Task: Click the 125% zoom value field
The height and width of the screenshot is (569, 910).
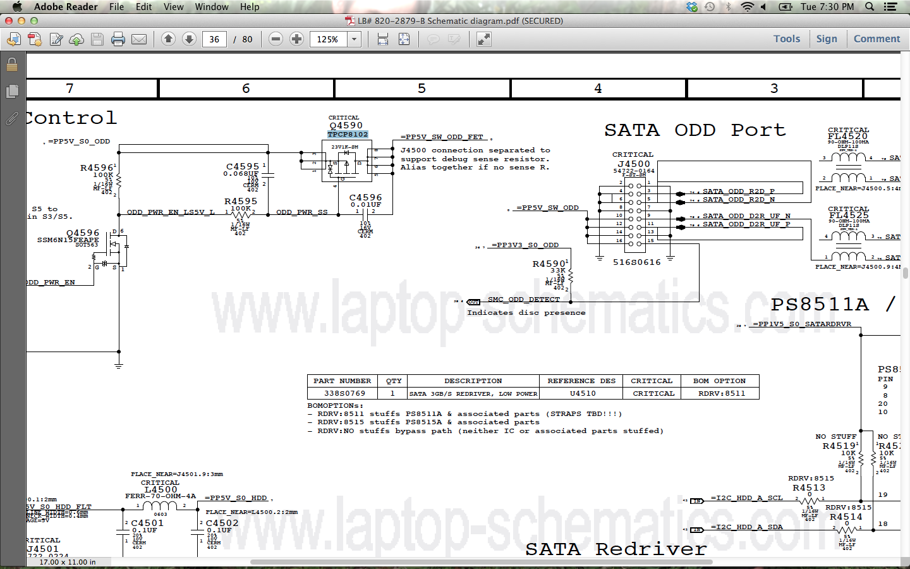Action: (x=329, y=39)
